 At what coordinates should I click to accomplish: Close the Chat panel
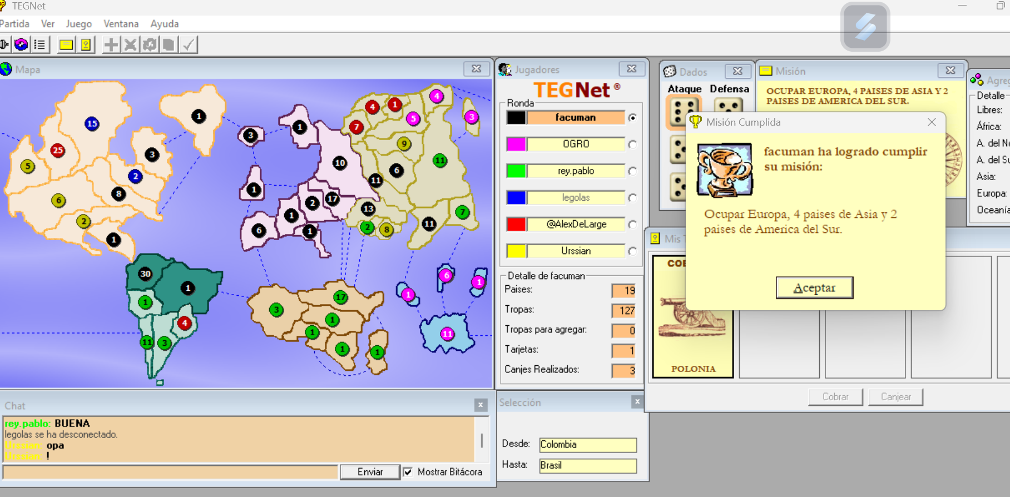point(481,405)
